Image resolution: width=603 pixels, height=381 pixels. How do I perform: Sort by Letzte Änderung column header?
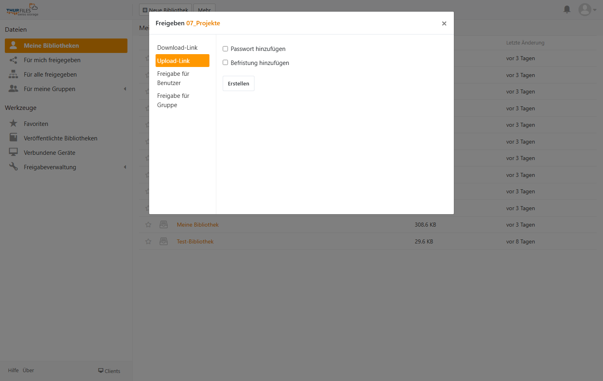pos(525,43)
